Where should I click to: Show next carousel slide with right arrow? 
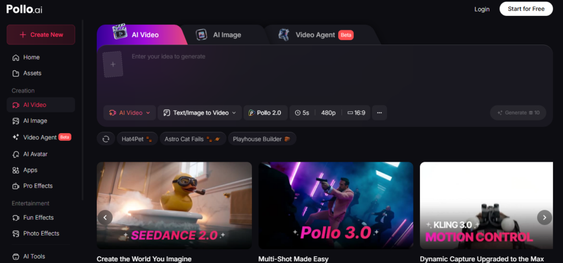[544, 217]
